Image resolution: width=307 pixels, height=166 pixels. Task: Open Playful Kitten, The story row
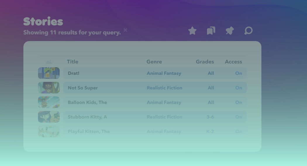coord(155,131)
